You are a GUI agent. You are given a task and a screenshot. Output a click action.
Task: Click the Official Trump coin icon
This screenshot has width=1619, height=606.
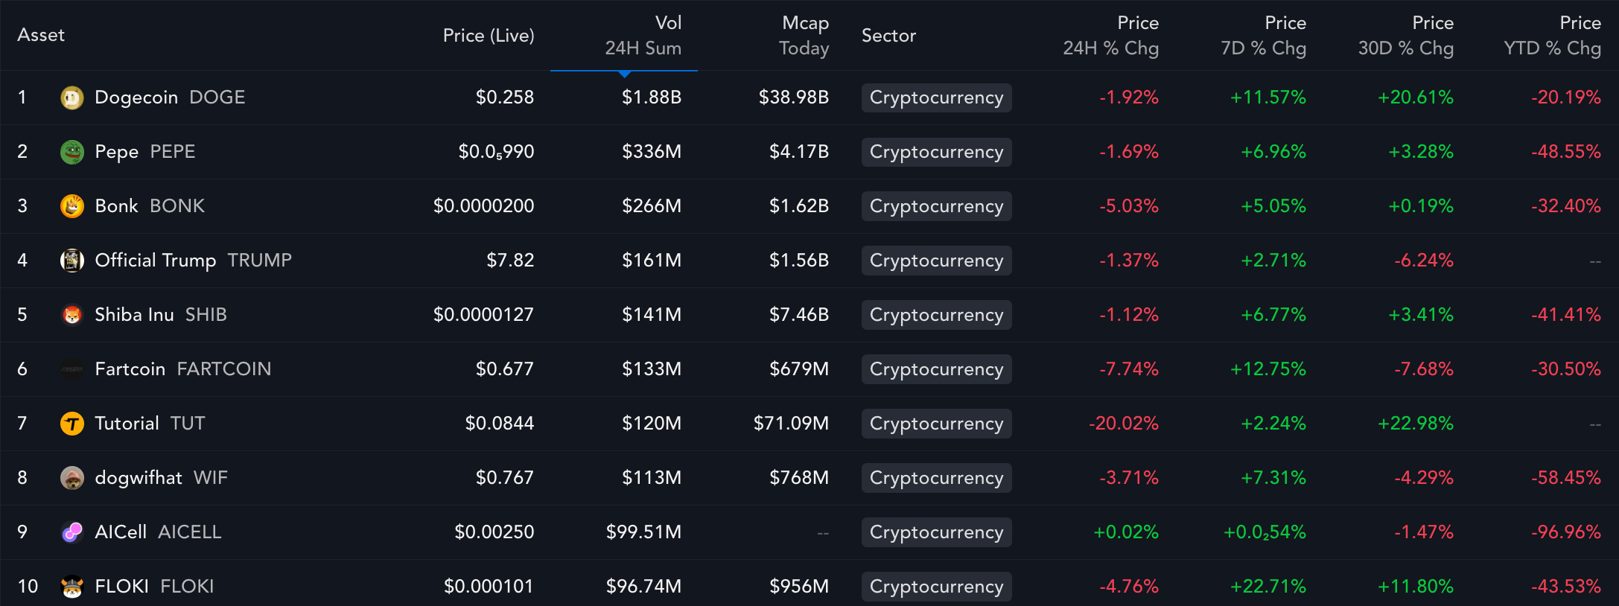(x=72, y=261)
